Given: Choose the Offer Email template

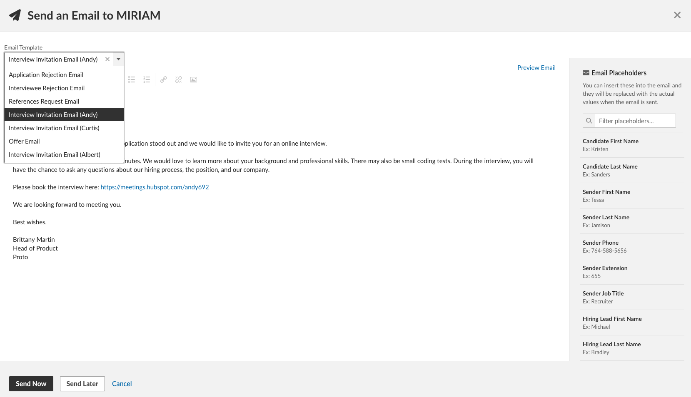Looking at the screenshot, I should coord(24,141).
